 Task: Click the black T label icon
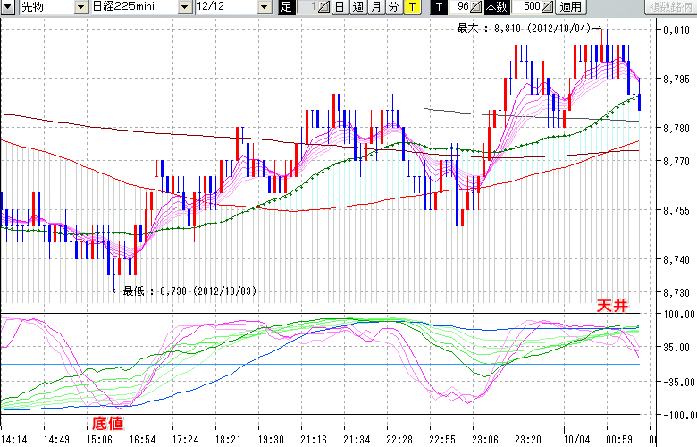pyautogui.click(x=438, y=7)
